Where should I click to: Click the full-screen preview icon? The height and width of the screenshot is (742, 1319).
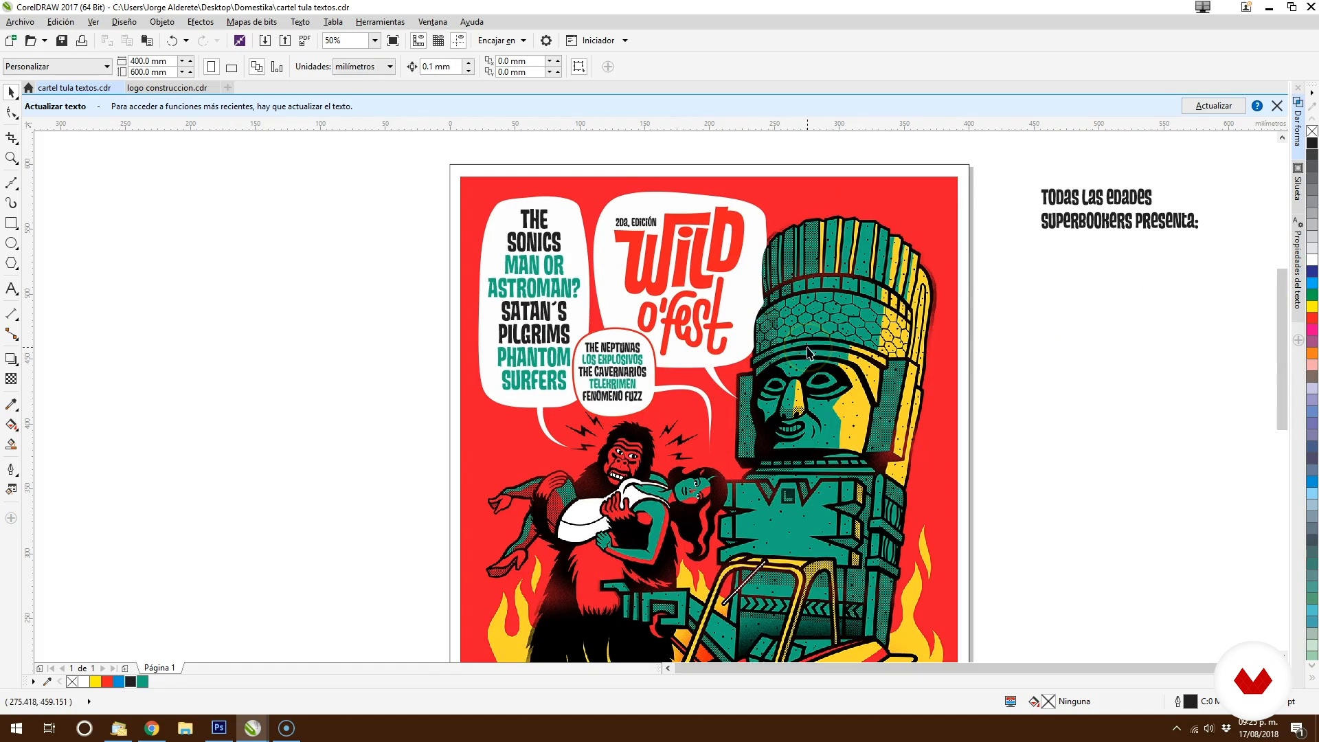click(x=393, y=41)
